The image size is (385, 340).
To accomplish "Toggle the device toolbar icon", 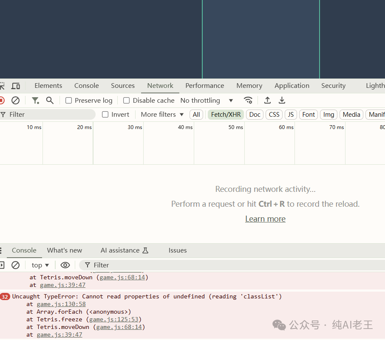I will coord(16,86).
